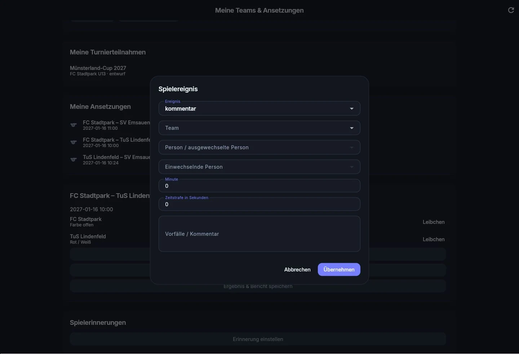Click Leibchen for TuS Lindenfeld row
This screenshot has width=519, height=354.
coord(434,239)
